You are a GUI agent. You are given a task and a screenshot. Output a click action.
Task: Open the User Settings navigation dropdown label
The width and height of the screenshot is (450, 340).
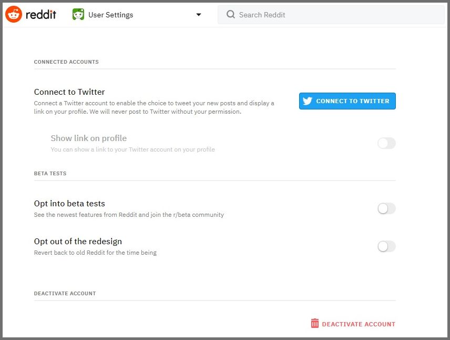coord(110,15)
